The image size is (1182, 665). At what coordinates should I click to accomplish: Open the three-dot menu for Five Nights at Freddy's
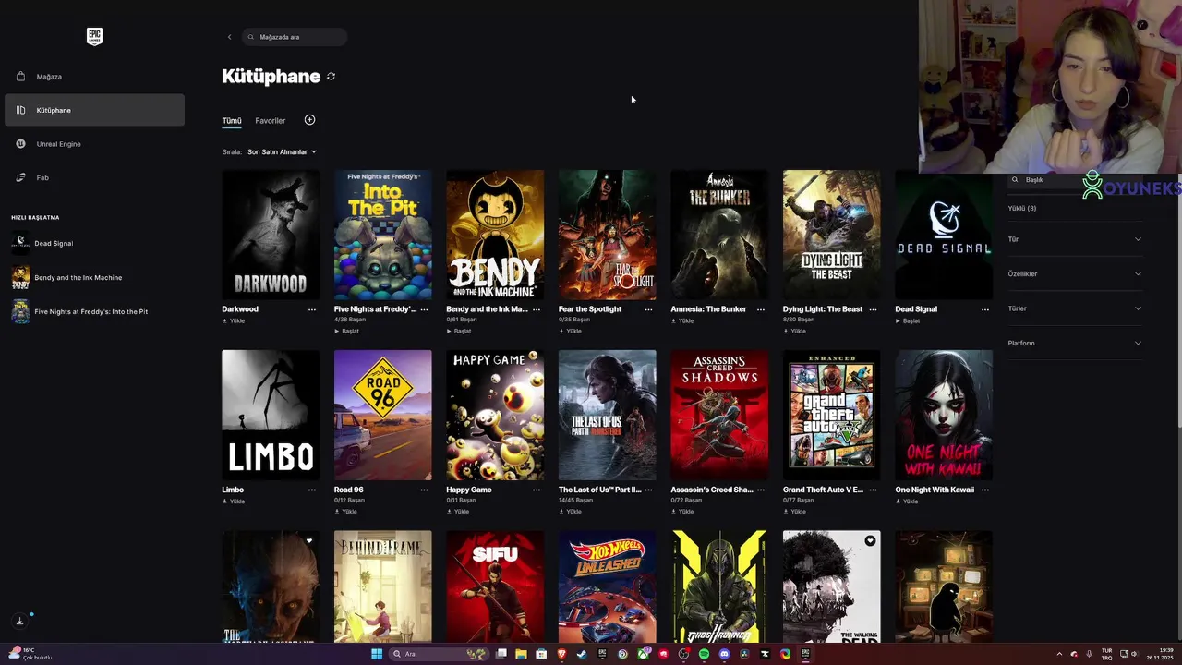pos(424,309)
